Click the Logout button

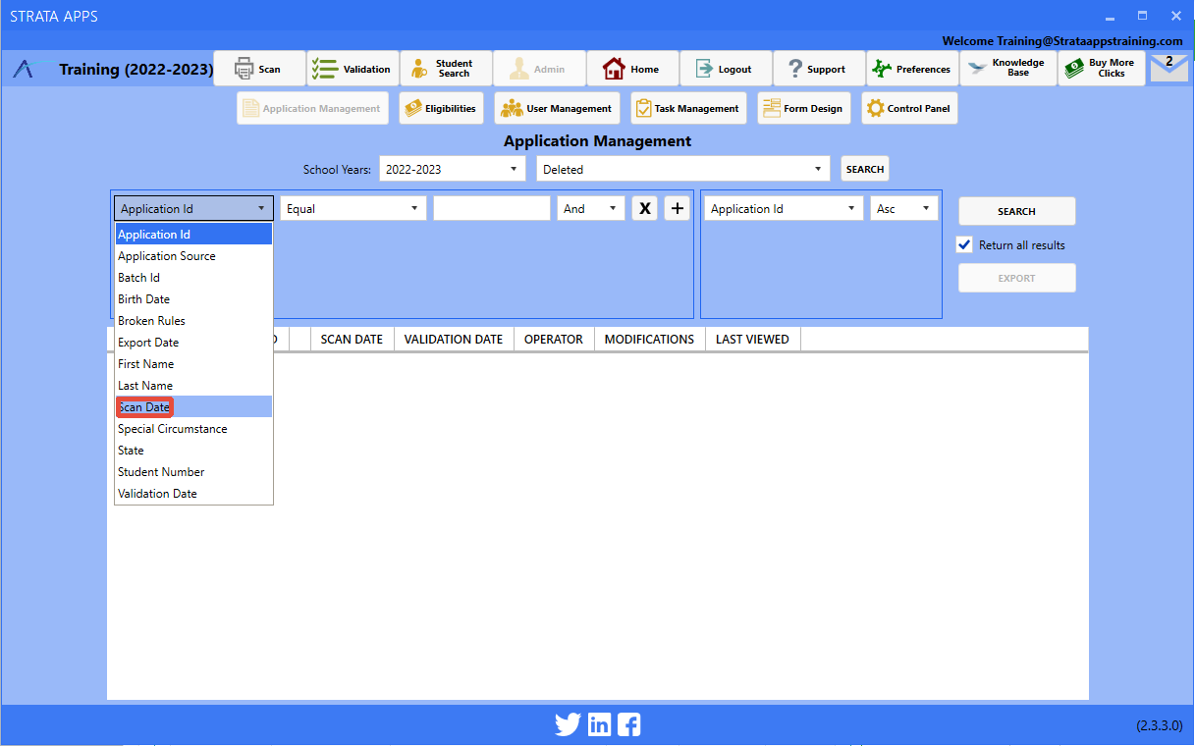click(726, 69)
